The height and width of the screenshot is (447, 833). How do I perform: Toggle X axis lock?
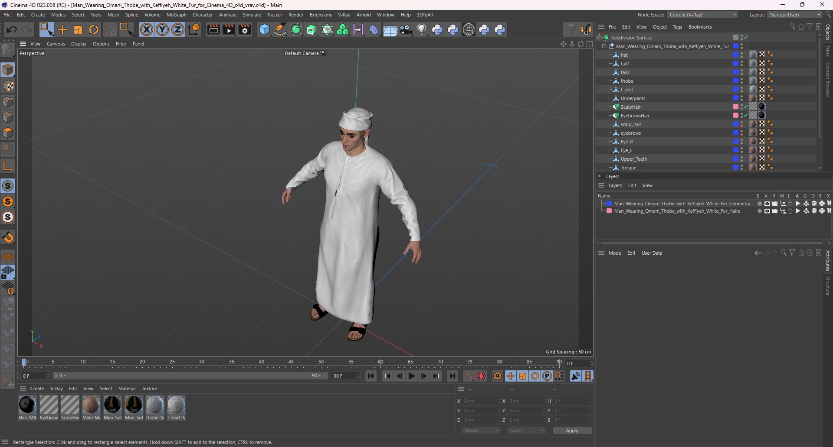(x=147, y=29)
